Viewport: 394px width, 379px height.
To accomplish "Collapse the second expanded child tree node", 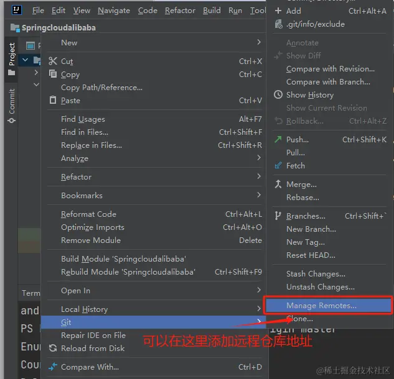I will [37, 84].
